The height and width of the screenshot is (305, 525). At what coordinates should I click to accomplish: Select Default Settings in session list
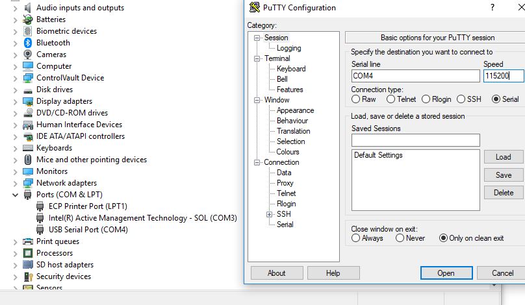pyautogui.click(x=378, y=155)
